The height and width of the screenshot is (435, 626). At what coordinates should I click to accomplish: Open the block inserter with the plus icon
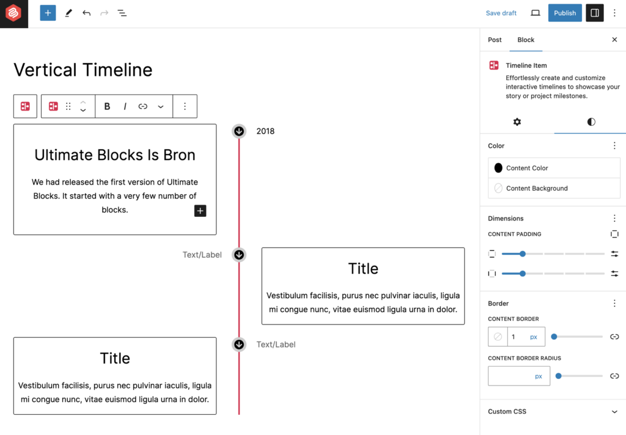[x=48, y=13]
